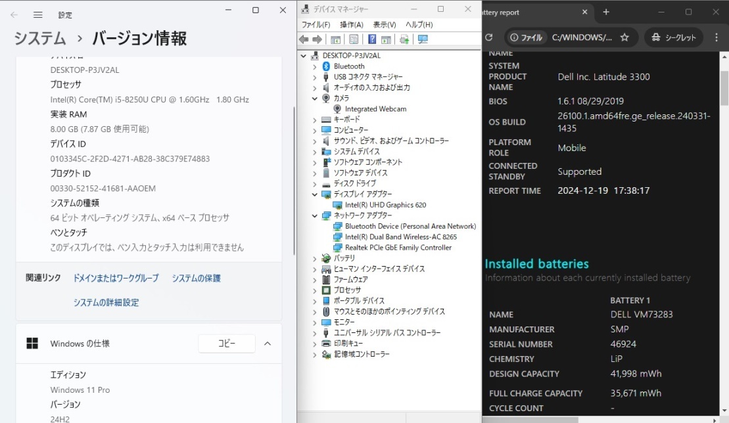This screenshot has width=729, height=423.
Task: Open the blue Help question-mark icon in Device Manager
Action: [x=372, y=39]
